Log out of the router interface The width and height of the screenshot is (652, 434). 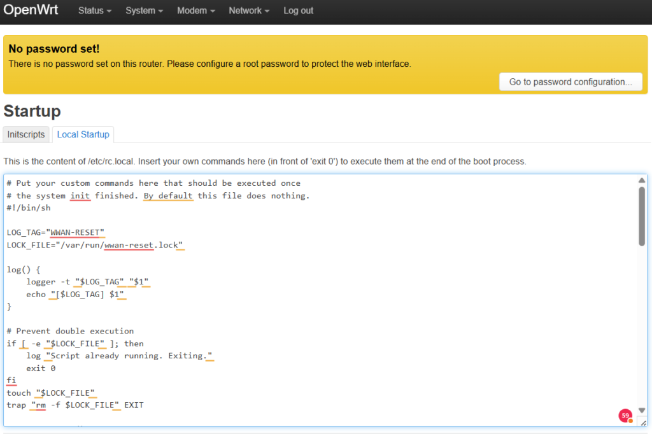[x=298, y=11]
